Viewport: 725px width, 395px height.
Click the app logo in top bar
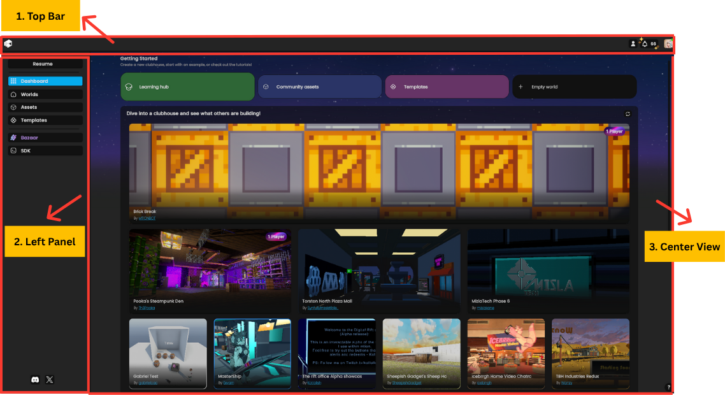tap(8, 44)
